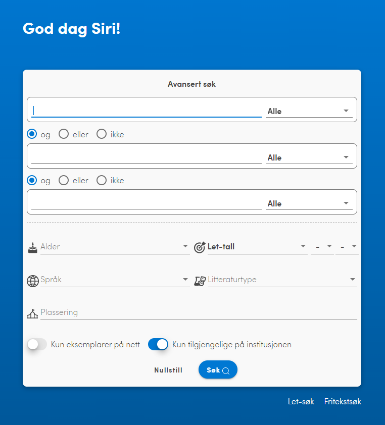This screenshot has width=385, height=425.
Task: Open the last Let-tall range dash dropdown
Action: tap(347, 247)
